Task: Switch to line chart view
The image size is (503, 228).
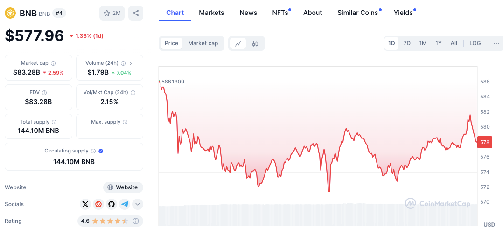Action: 238,44
